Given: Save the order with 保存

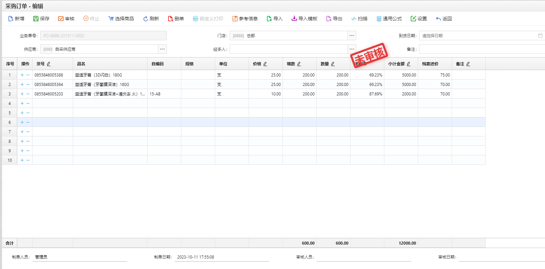Looking at the screenshot, I should point(41,19).
